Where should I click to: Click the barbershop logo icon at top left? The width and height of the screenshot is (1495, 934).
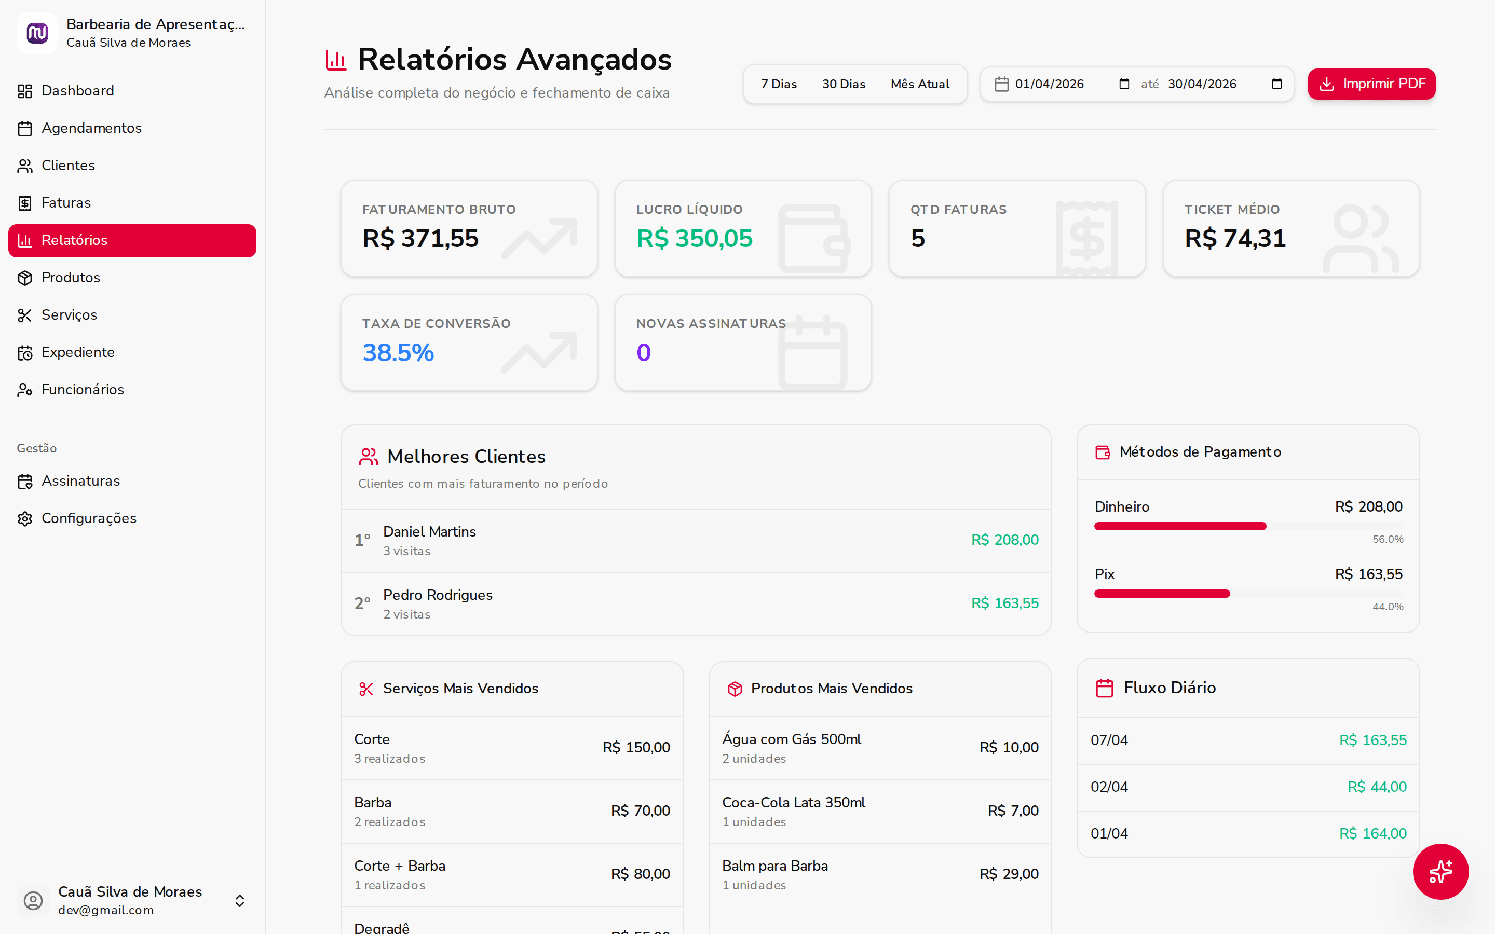point(37,33)
